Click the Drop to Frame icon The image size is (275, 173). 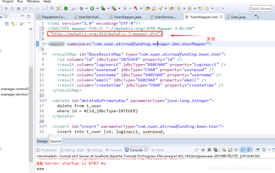52,8
